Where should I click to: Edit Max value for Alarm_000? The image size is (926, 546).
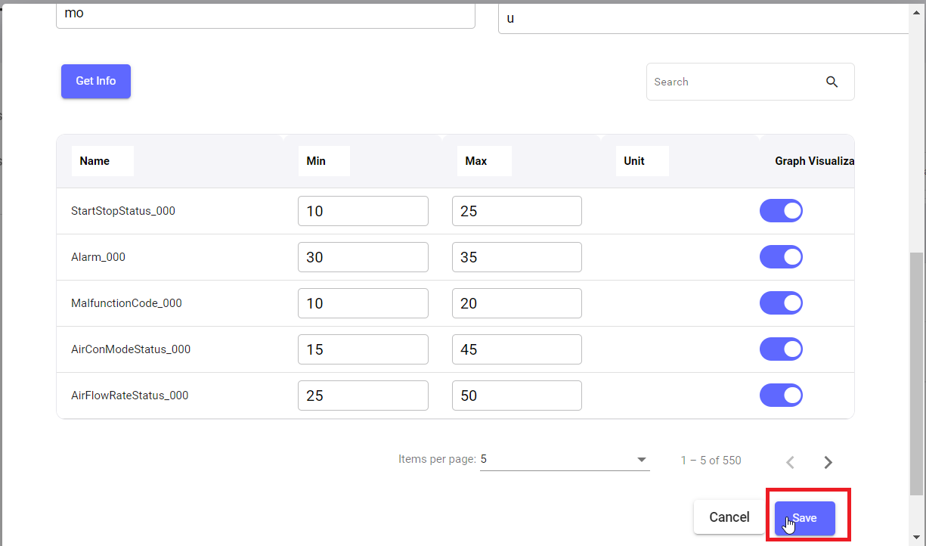(x=517, y=257)
